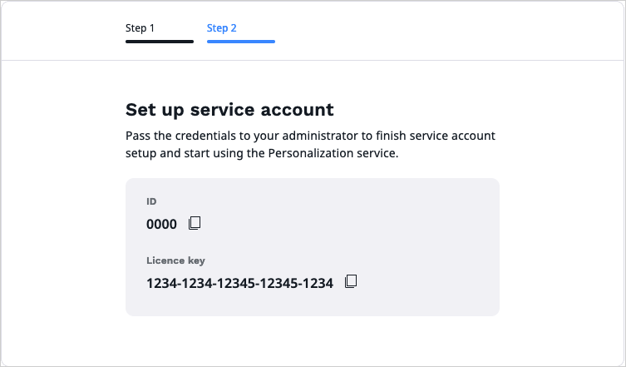Screen dimensions: 626x367
Task: Select the Step 2 tab
Action: pyautogui.click(x=222, y=28)
